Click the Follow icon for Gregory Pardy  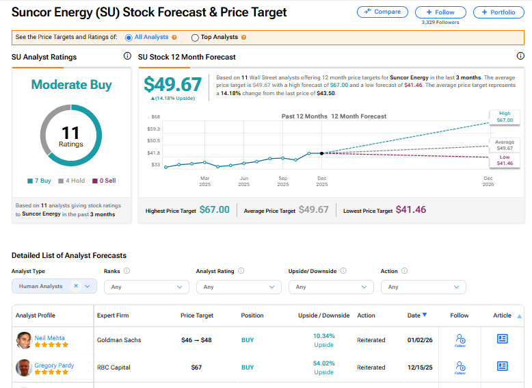460,367
